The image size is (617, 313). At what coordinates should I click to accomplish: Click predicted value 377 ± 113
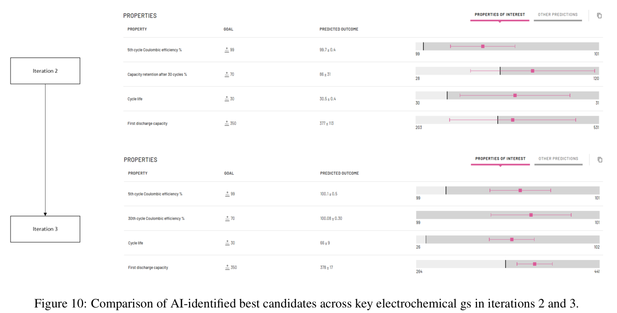coord(326,123)
